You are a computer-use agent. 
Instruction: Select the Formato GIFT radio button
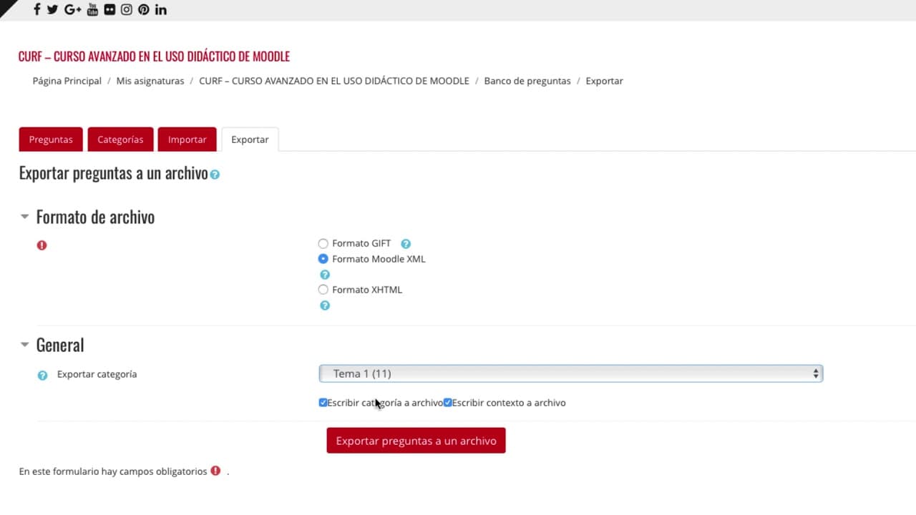(323, 244)
